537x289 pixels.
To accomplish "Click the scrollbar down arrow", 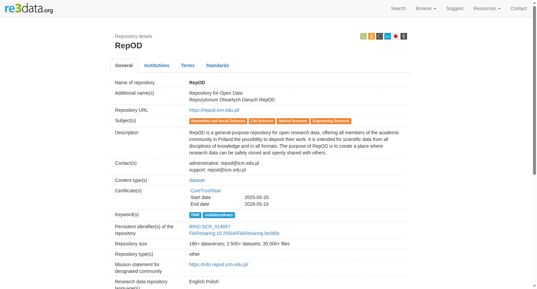I will pyautogui.click(x=534, y=286).
